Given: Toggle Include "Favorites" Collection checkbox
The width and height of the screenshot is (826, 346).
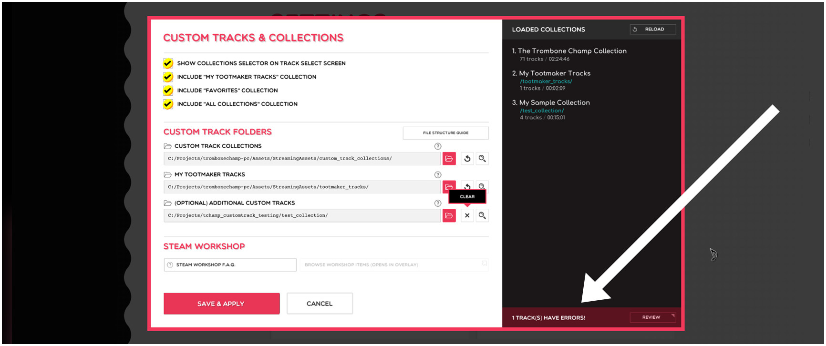Looking at the screenshot, I should click(x=168, y=90).
